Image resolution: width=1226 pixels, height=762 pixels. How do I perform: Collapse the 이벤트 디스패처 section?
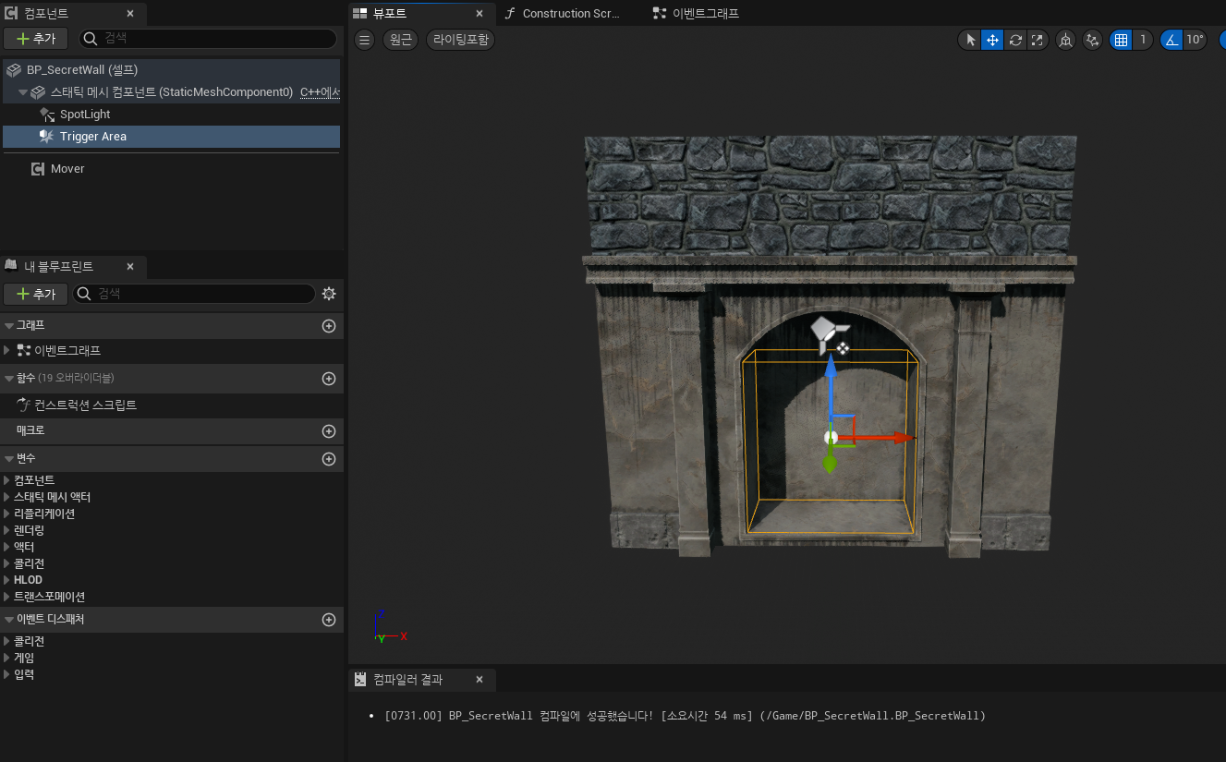(9, 619)
